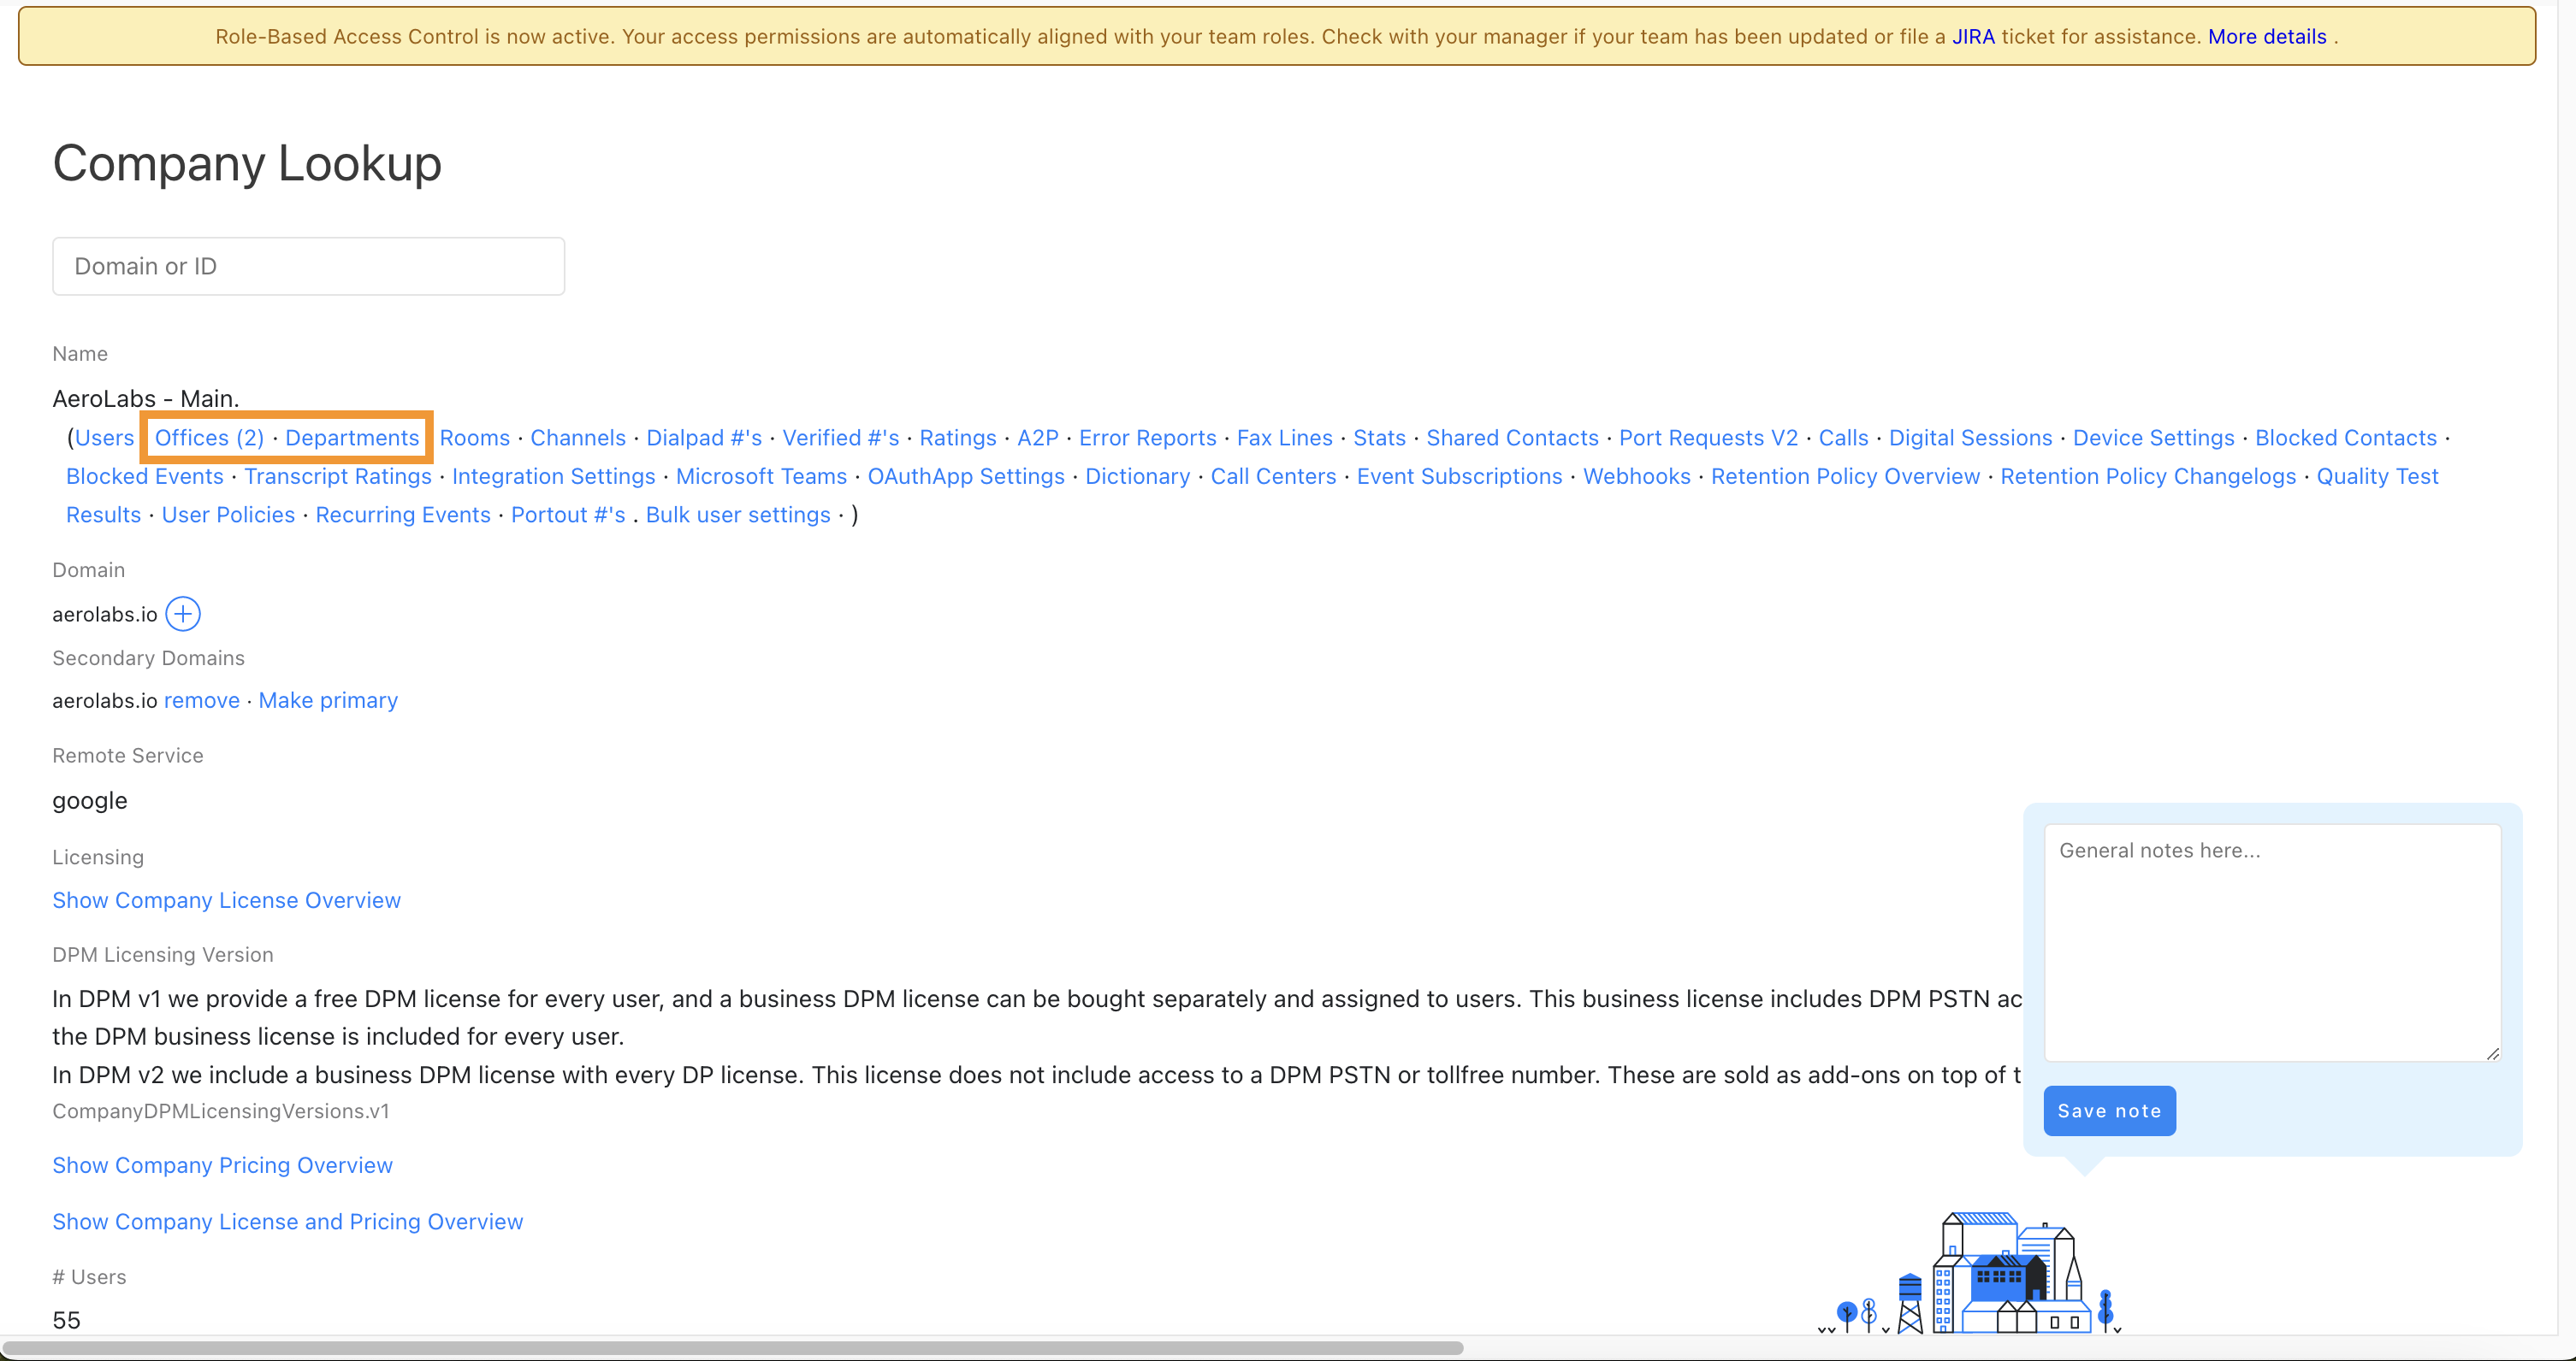This screenshot has height=1361, width=2576.
Task: View the Calls link
Action: (1844, 438)
